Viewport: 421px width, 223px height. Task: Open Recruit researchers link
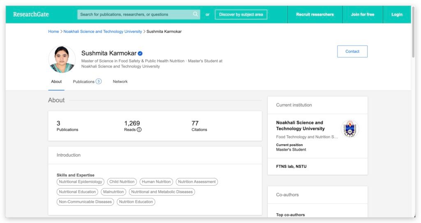pos(315,14)
